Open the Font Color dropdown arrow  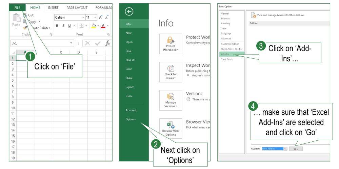(108, 26)
